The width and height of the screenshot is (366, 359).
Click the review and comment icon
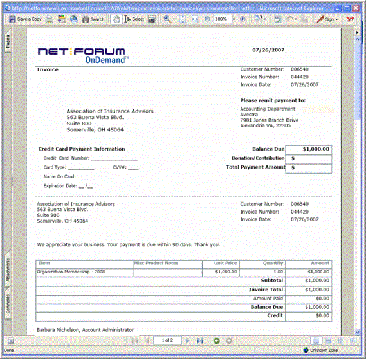pyautogui.click(x=277, y=19)
